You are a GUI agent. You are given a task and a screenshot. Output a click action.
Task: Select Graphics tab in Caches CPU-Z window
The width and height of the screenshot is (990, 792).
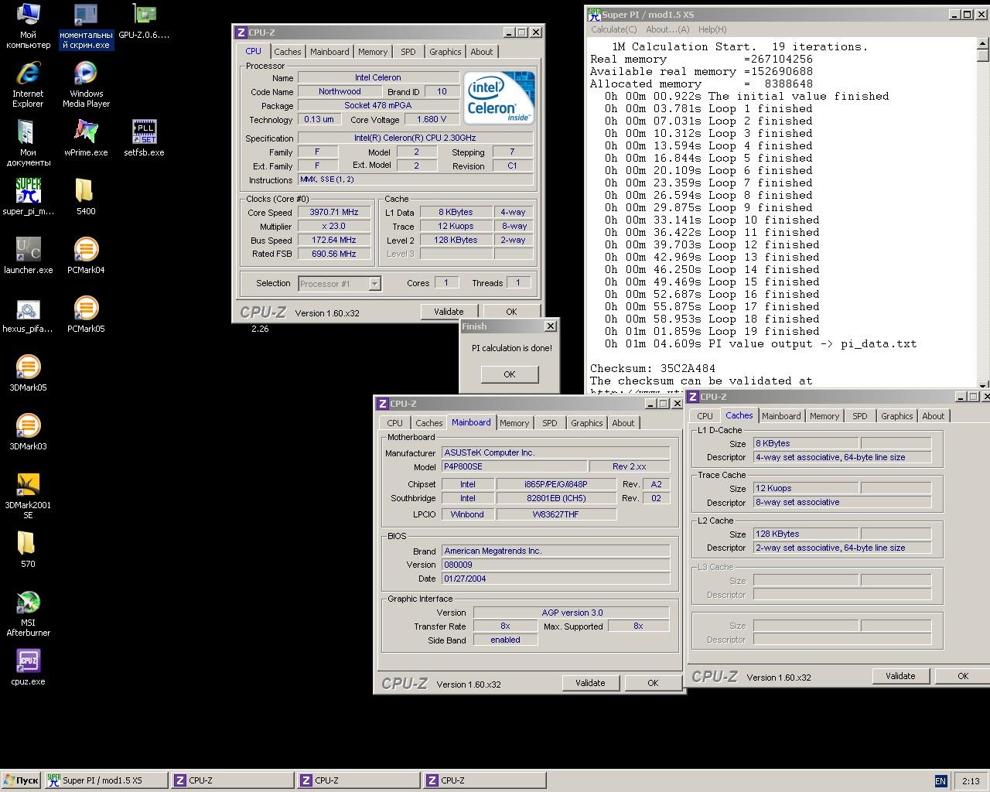coord(897,416)
